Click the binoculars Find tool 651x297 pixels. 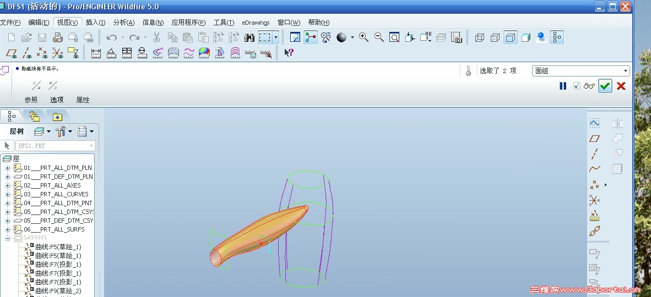pos(249,38)
